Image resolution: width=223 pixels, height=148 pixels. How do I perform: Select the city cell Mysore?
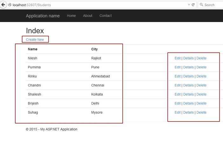tap(97, 113)
